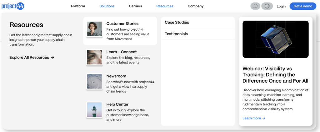Open the Testimonials entry
320x132 pixels.
click(x=198, y=34)
